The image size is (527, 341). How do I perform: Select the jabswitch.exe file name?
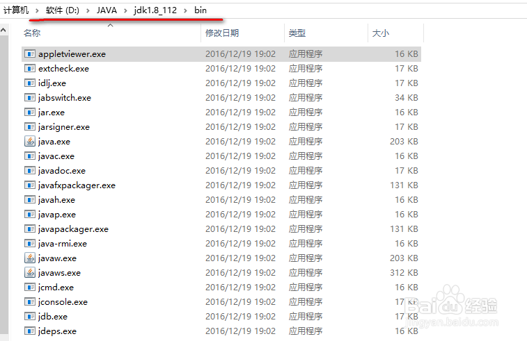65,98
